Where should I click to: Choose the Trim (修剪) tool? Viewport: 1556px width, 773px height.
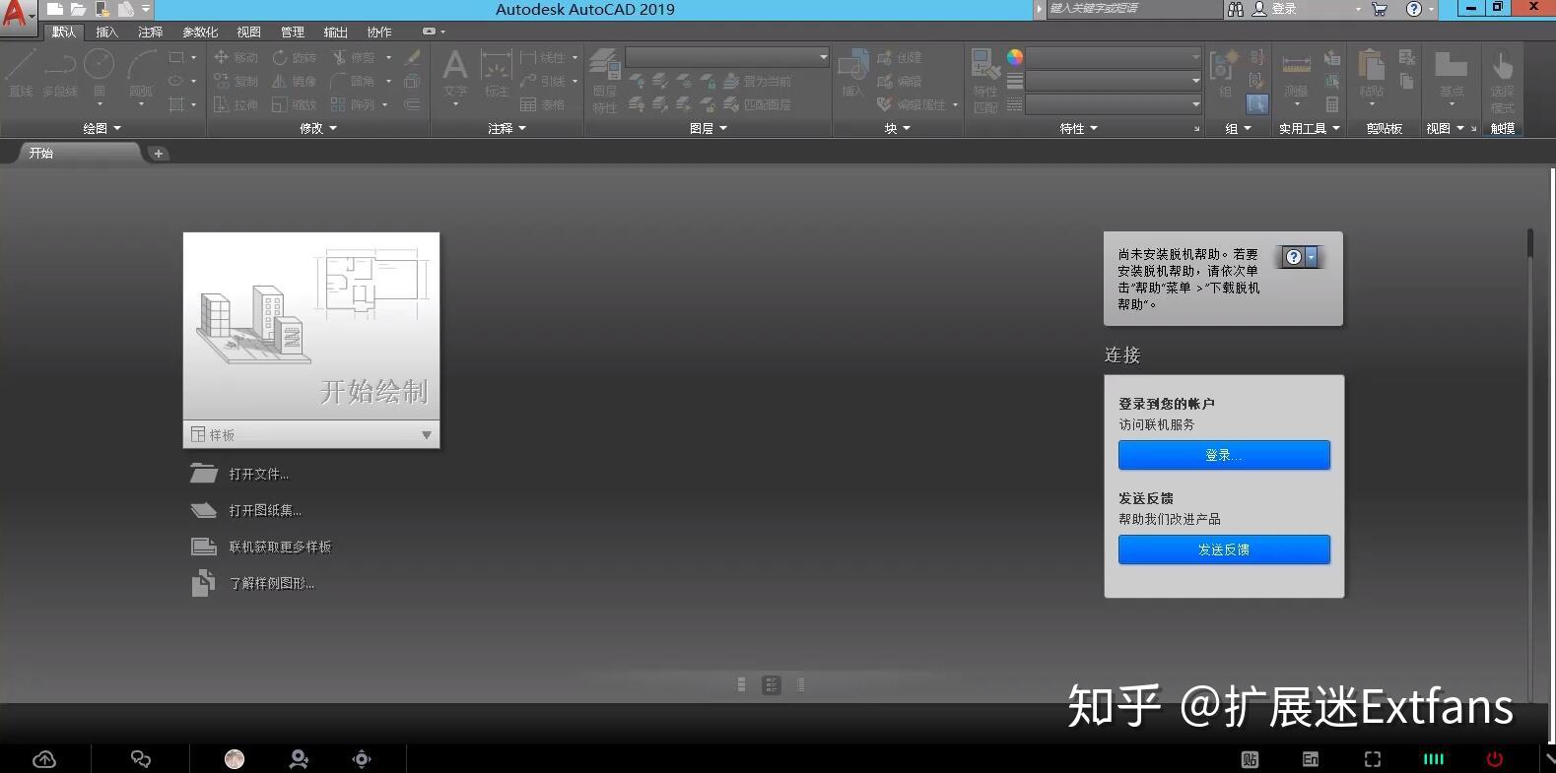point(354,57)
